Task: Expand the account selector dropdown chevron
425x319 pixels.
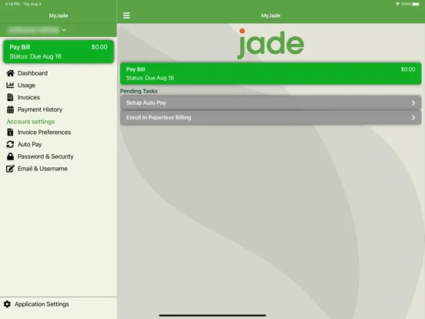Action: click(64, 30)
